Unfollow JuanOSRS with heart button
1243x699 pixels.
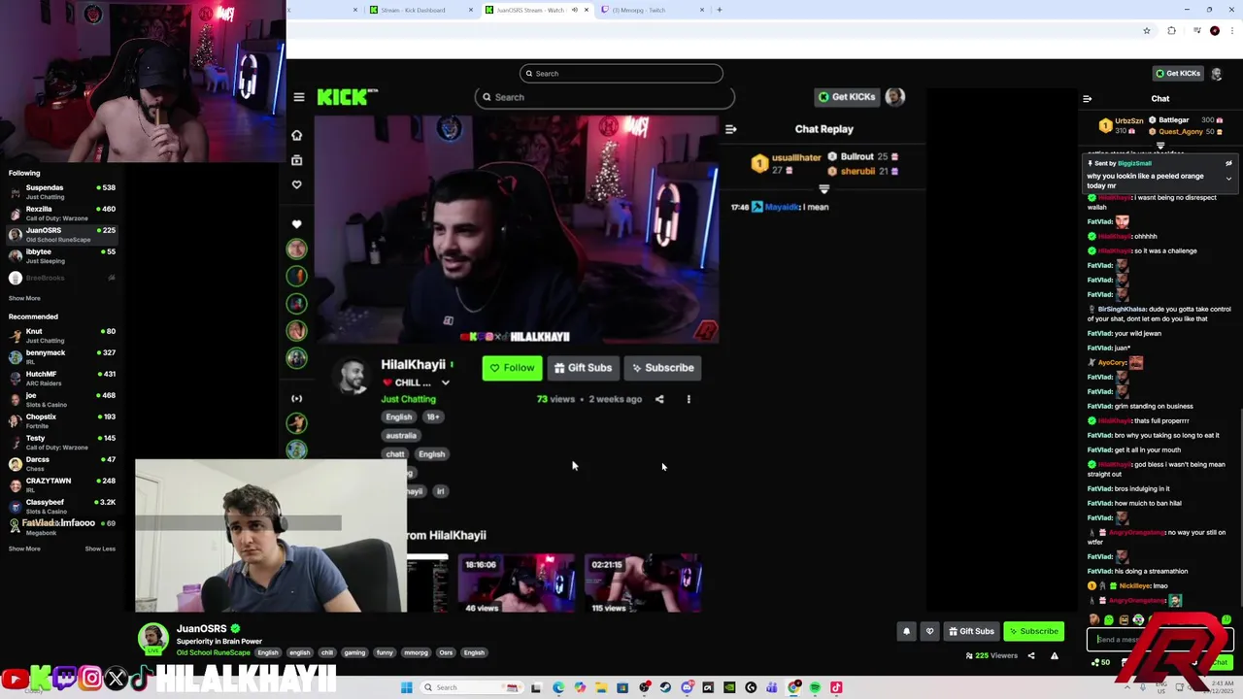[929, 631]
